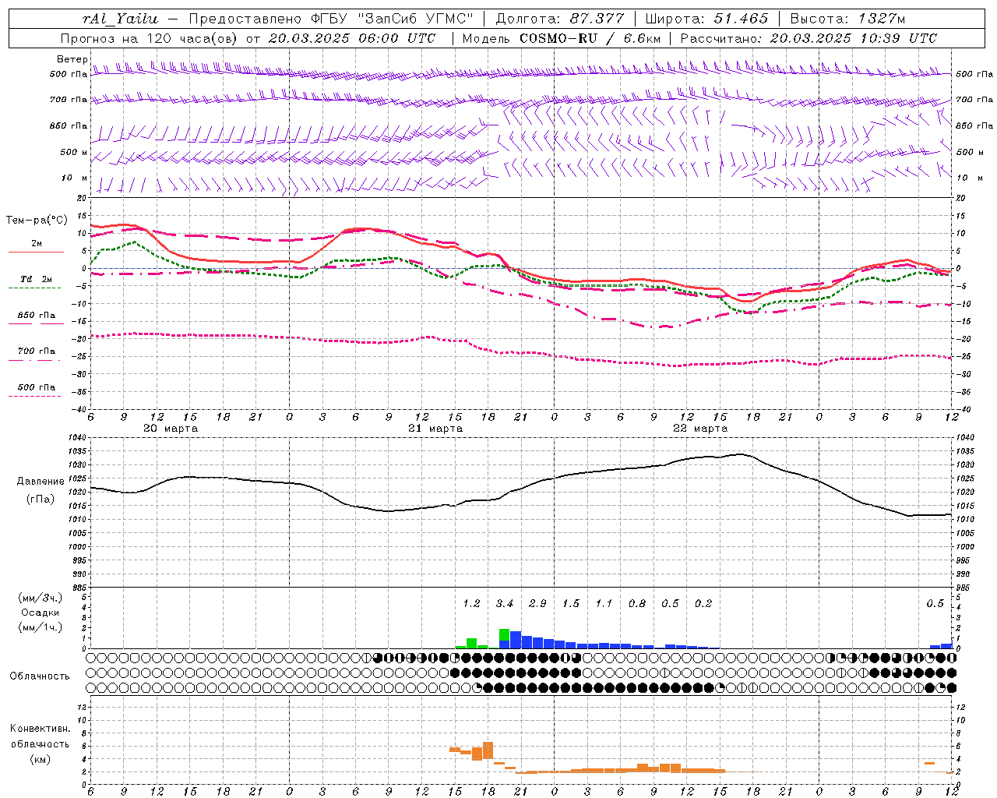Viewport: 997px width, 798px height.
Task: Click the 1.2 precipitation total value
Action: [x=471, y=604]
